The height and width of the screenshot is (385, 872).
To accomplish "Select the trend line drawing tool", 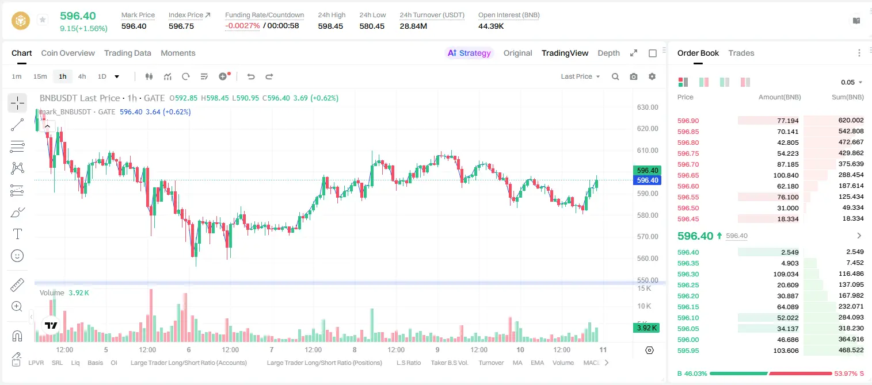I will (x=17, y=125).
